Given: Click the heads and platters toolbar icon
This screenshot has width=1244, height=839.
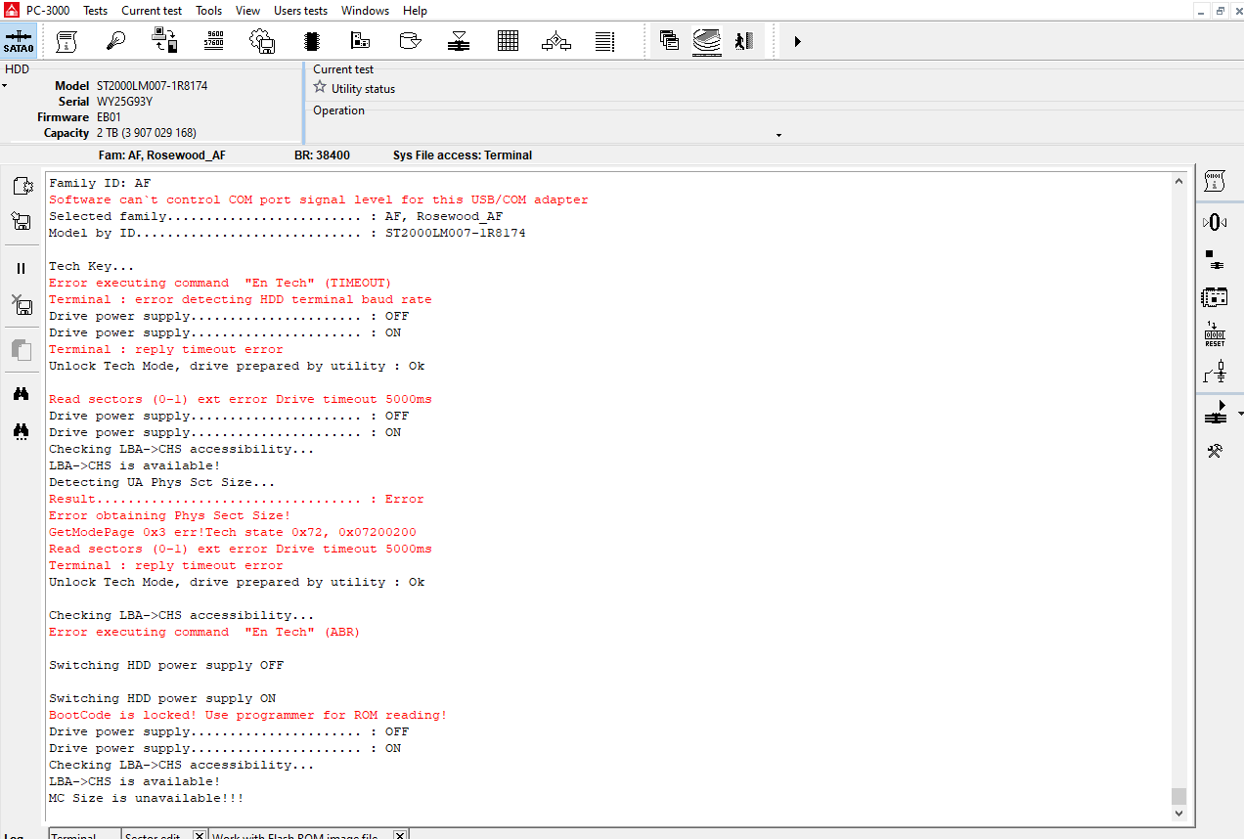Looking at the screenshot, I should (459, 41).
